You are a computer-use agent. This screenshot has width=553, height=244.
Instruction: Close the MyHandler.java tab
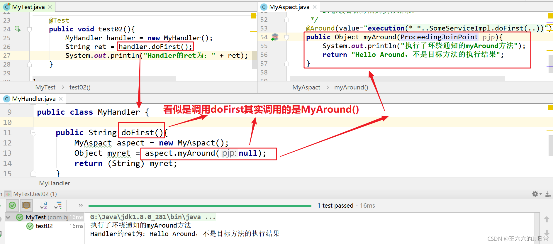[61, 99]
